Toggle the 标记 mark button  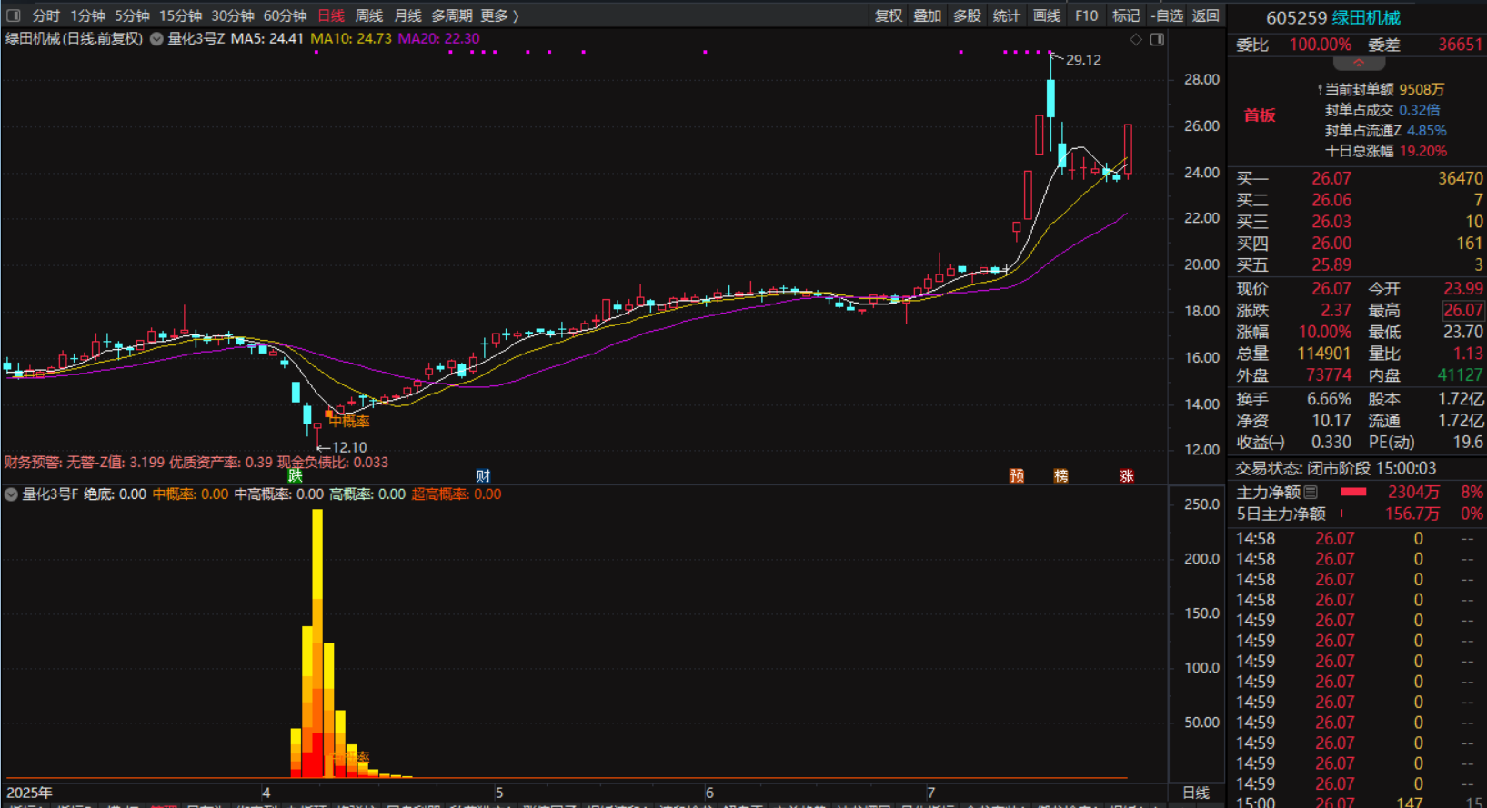[x=1126, y=15]
